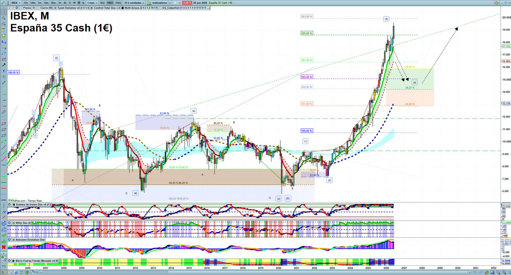Viewport: 511px width, 275px height.
Task: Click the horizontal time scrollbar track
Action: 256,272
